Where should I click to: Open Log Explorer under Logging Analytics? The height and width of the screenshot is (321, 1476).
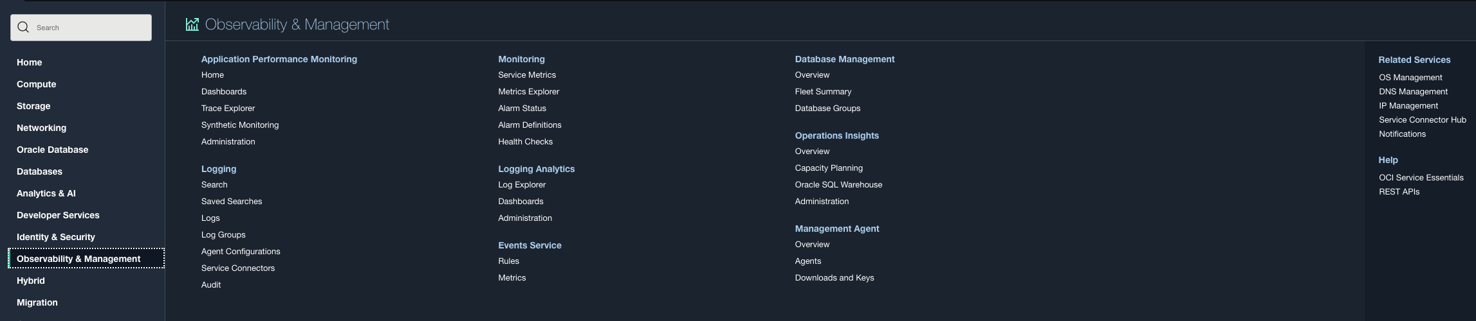[522, 185]
